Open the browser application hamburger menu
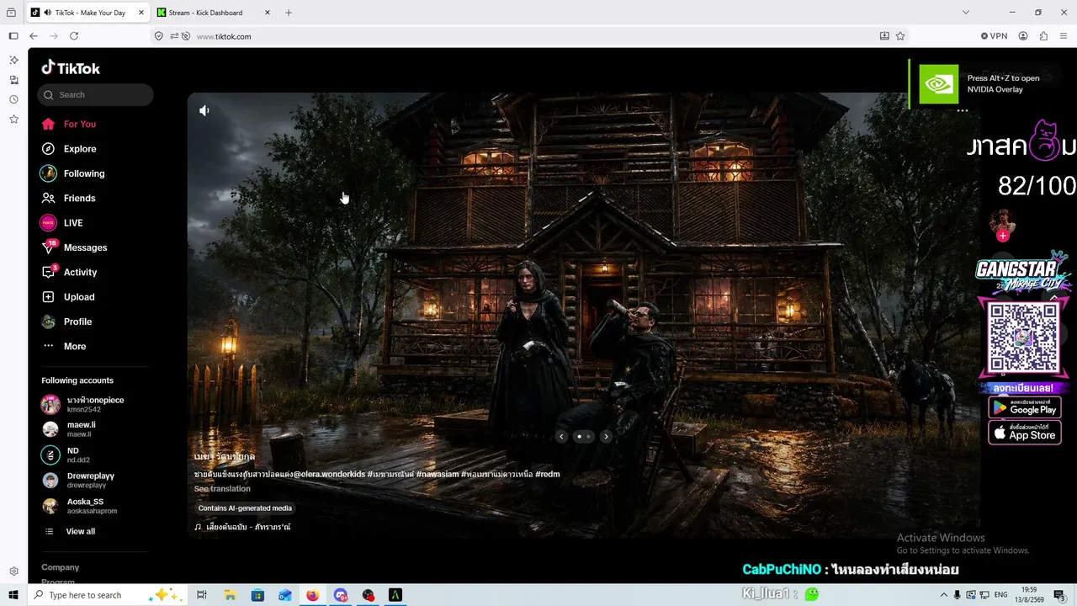Viewport: 1077px width, 606px height. (x=1064, y=36)
